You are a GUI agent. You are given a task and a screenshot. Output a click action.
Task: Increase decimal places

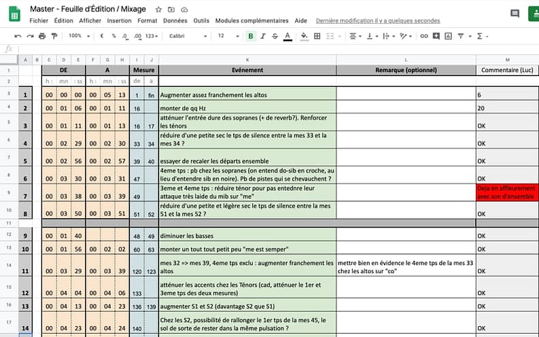pyautogui.click(x=137, y=36)
